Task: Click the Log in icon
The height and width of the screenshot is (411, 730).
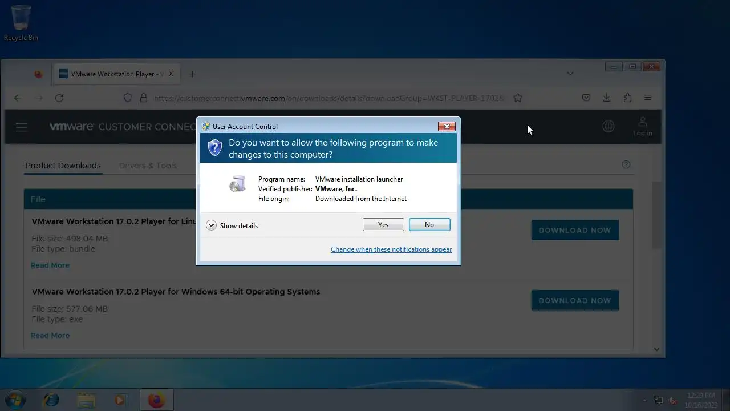Action: tap(642, 127)
